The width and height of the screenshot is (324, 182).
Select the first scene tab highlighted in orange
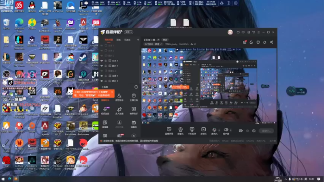[109, 40]
